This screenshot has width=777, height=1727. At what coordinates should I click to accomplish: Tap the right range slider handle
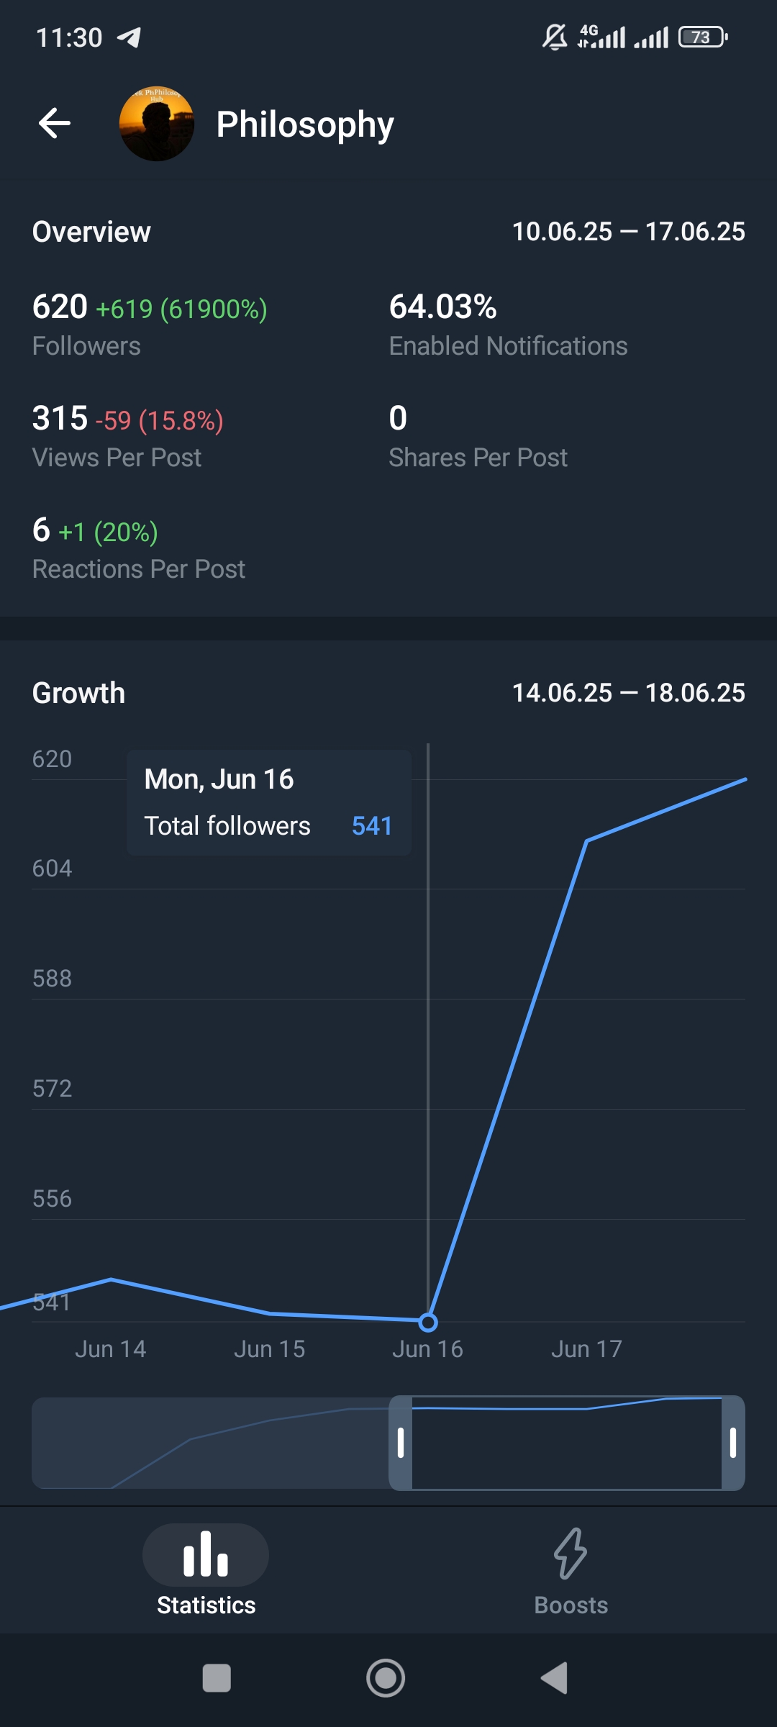tap(733, 1443)
